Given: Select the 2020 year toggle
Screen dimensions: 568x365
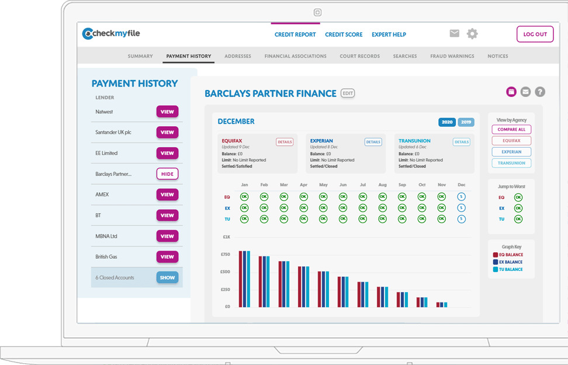Looking at the screenshot, I should point(447,122).
